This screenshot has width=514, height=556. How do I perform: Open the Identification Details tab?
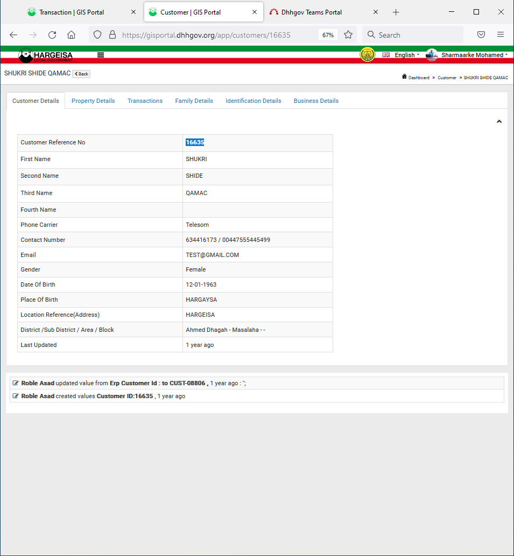click(254, 101)
